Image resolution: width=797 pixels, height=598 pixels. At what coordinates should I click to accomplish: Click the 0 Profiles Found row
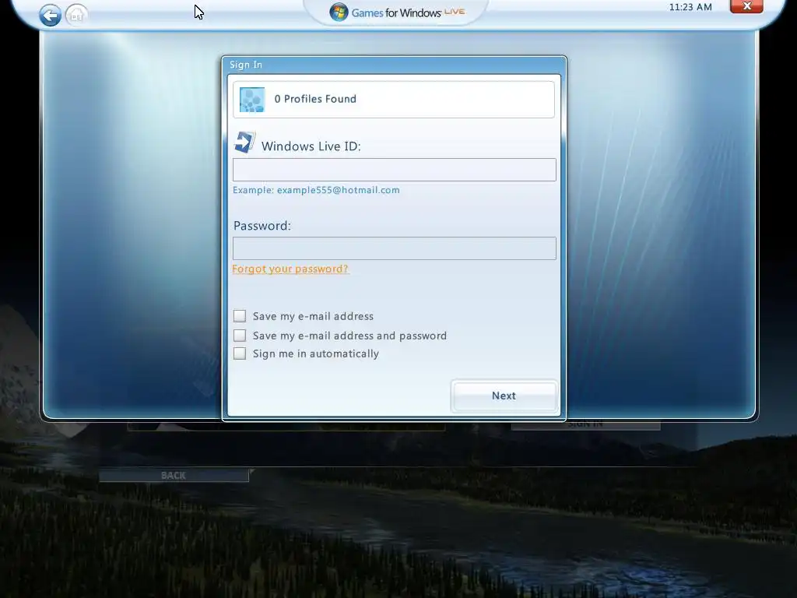click(393, 100)
